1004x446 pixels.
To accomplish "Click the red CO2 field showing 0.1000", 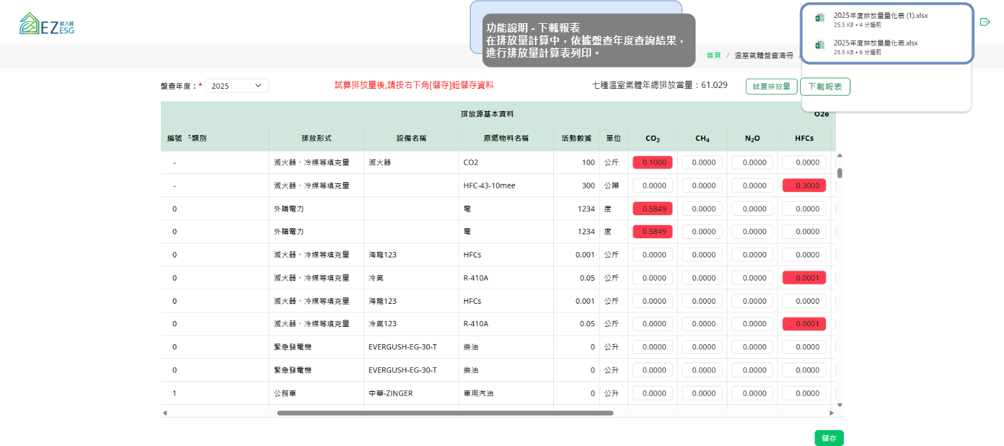I will [653, 163].
